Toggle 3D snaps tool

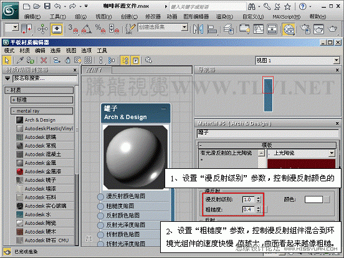[74, 29]
